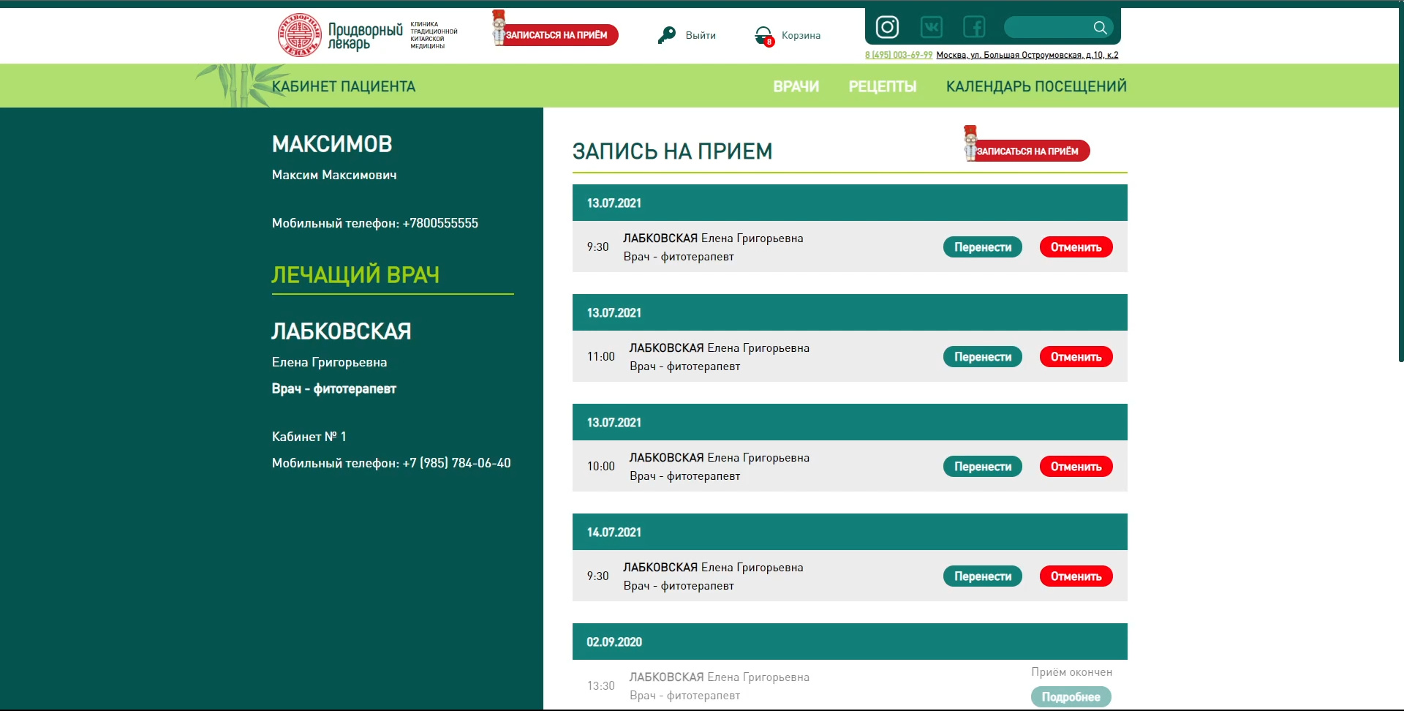The image size is (1404, 711).
Task: Click the key icon beside Выйти
Action: pyautogui.click(x=666, y=35)
